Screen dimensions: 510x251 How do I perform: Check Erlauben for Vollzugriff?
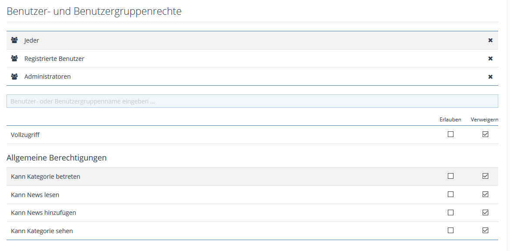[450, 134]
